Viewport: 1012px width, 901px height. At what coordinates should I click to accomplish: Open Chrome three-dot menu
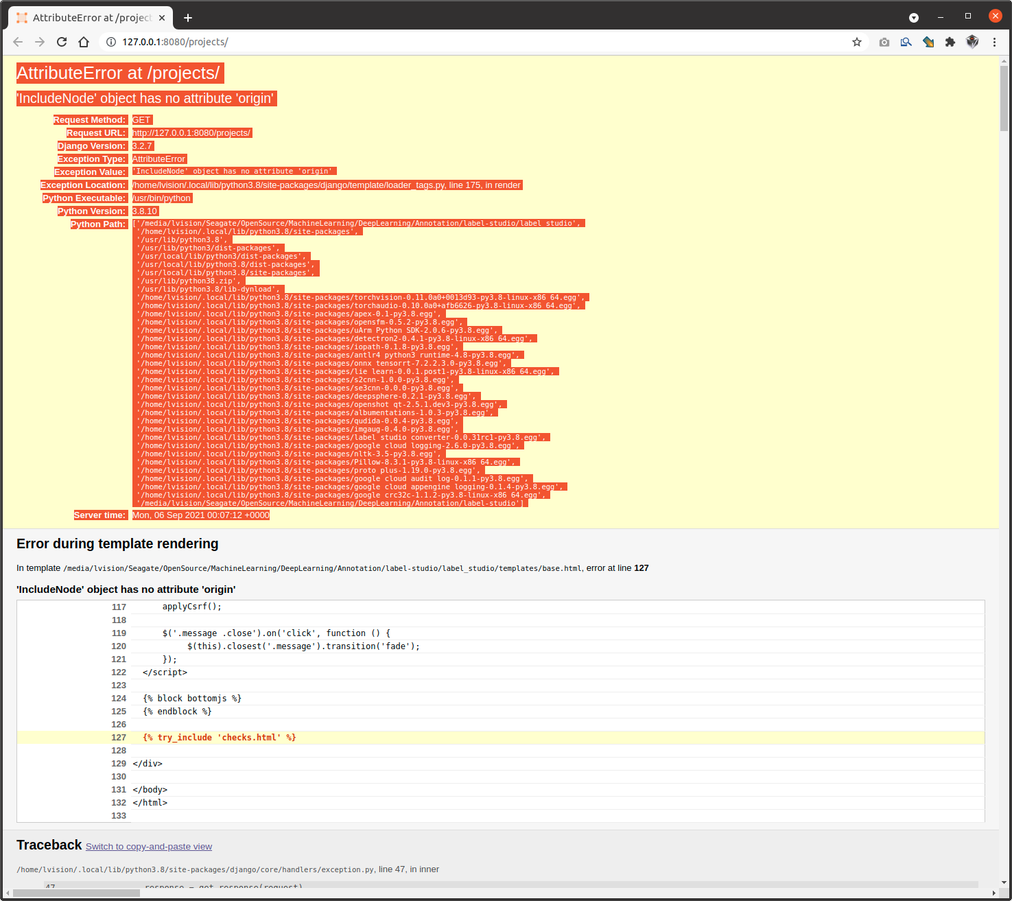point(994,42)
